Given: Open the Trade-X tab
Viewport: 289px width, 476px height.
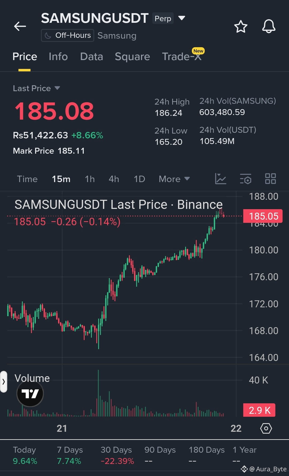Looking at the screenshot, I should click(x=182, y=57).
